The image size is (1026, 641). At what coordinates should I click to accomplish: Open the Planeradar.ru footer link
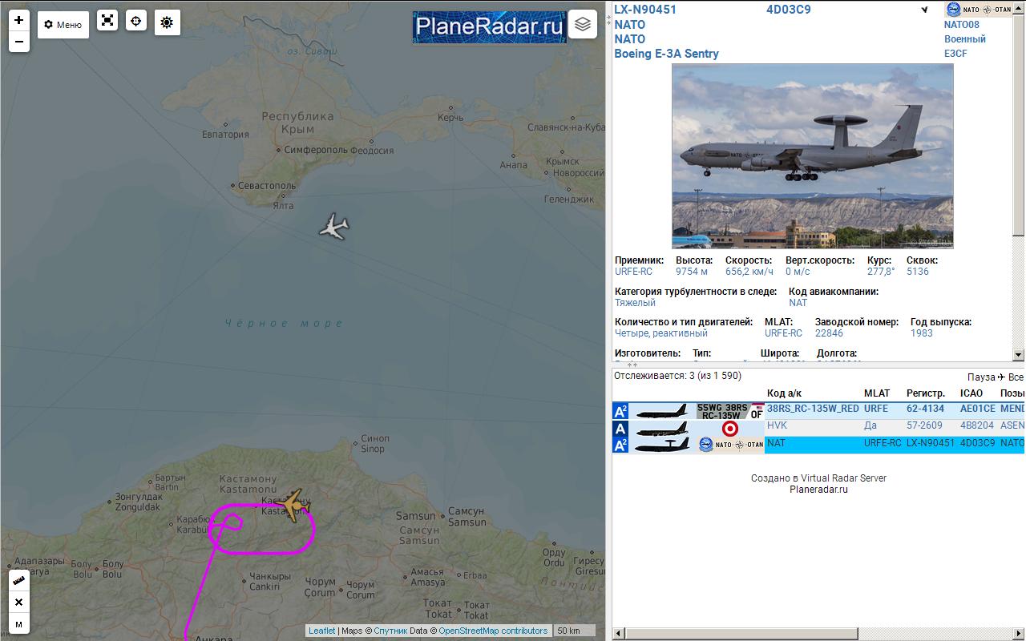pyautogui.click(x=818, y=490)
